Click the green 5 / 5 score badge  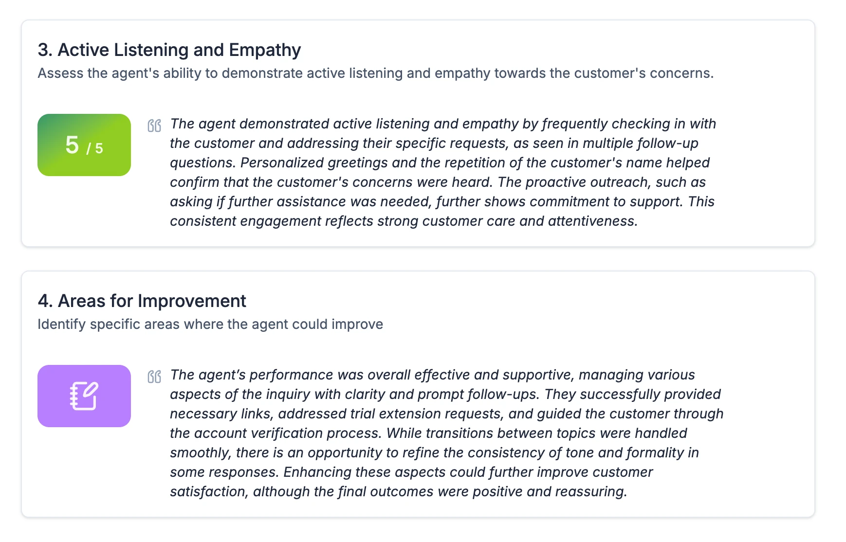click(x=84, y=145)
